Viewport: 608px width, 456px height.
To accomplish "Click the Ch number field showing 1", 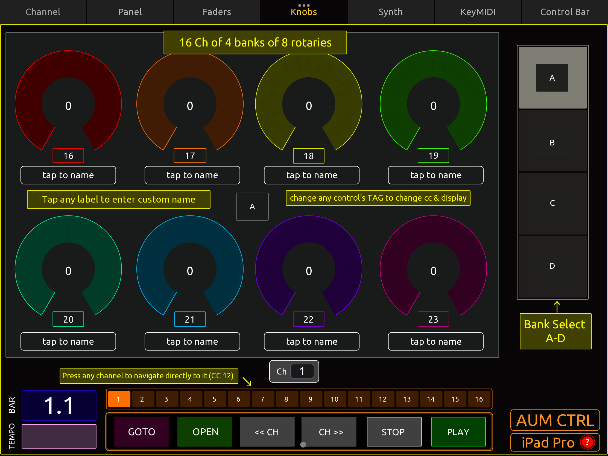I will point(302,371).
